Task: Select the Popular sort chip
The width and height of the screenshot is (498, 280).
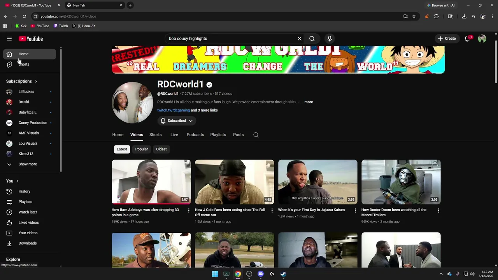Action: click(142, 149)
